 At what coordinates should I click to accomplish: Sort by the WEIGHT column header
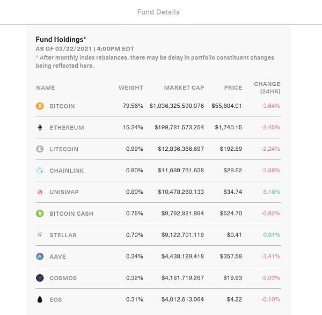[x=131, y=87]
